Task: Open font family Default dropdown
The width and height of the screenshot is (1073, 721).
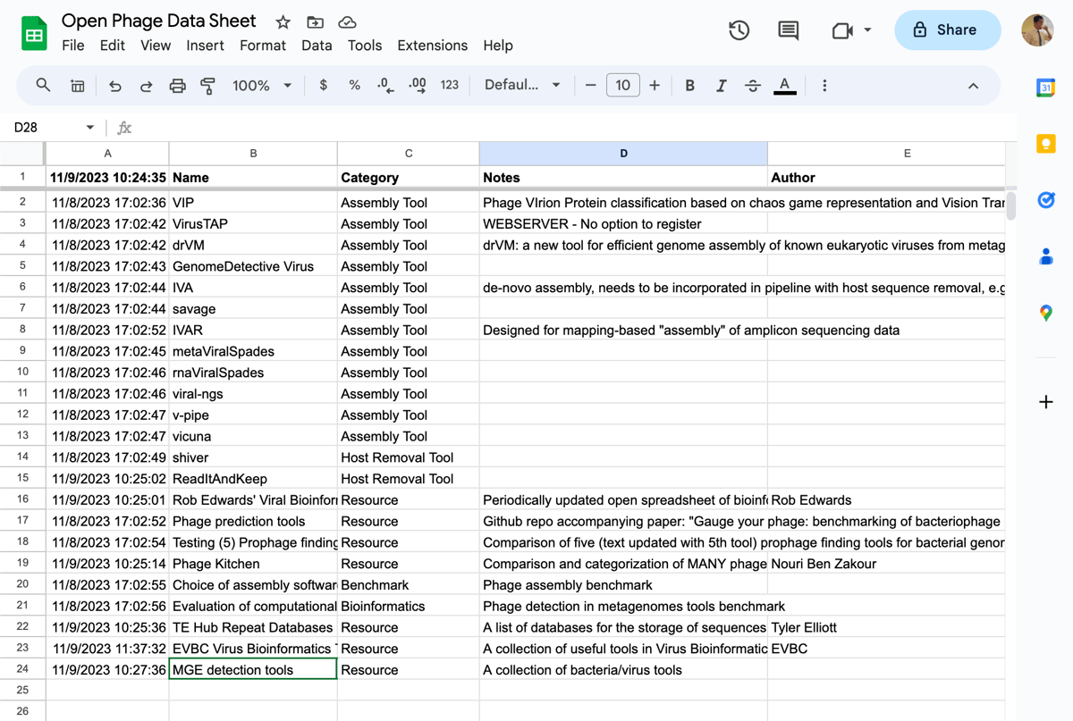Action: [522, 85]
